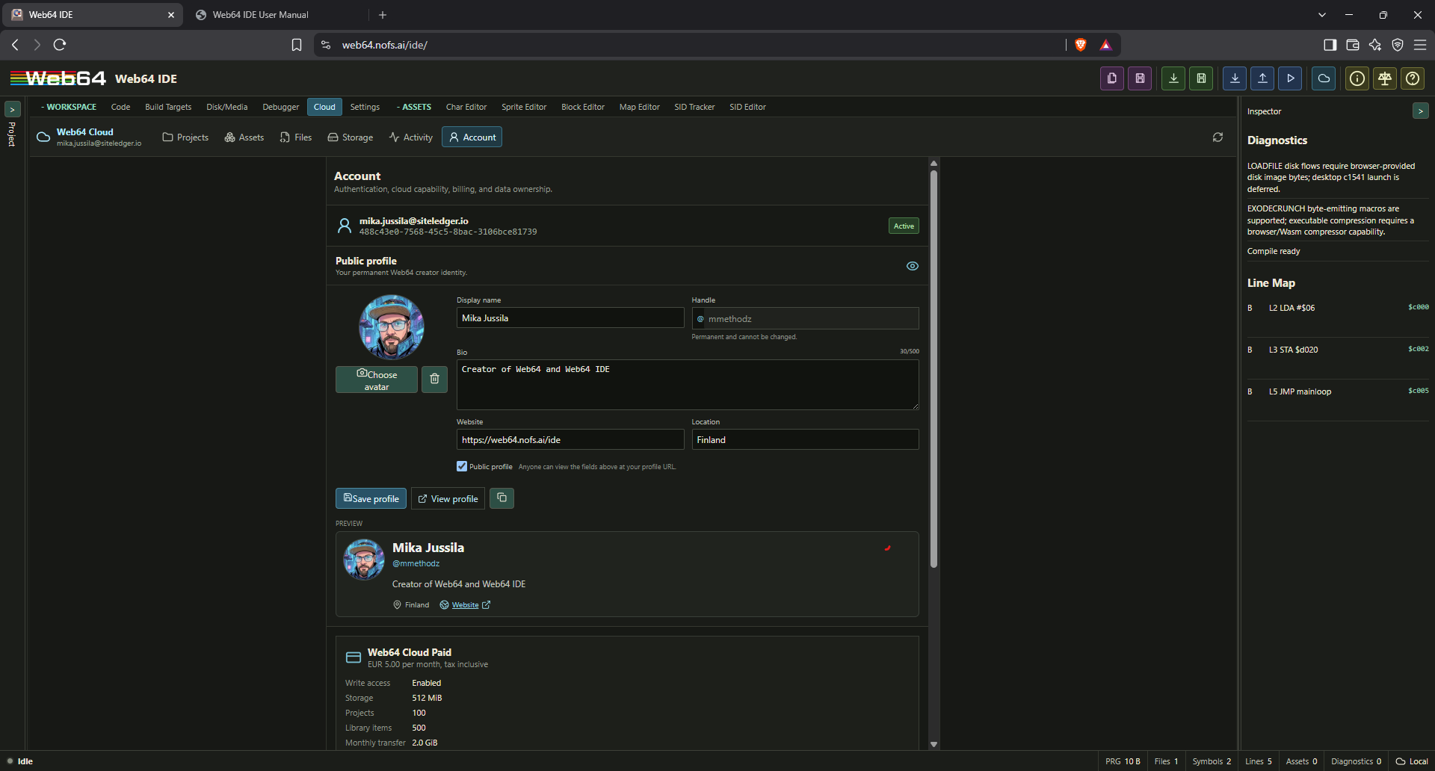Go to Cloud Assets section
This screenshot has height=771, width=1435.
[244, 137]
